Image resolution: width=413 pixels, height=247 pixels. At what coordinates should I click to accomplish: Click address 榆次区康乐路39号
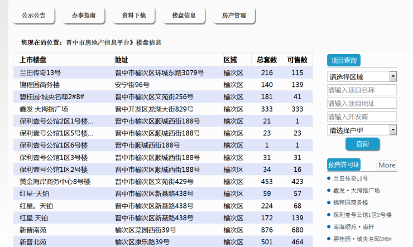tap(142, 242)
